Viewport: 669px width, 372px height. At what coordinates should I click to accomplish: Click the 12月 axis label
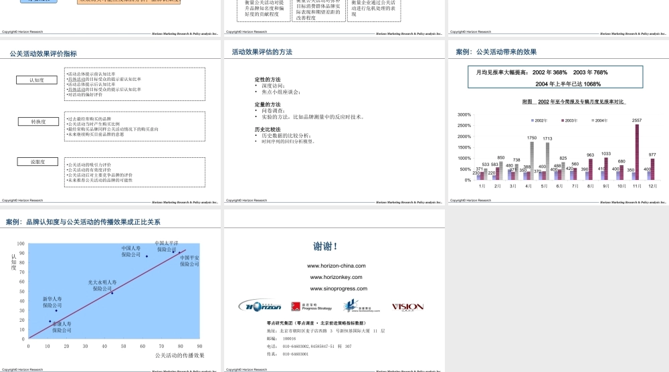[x=652, y=186]
